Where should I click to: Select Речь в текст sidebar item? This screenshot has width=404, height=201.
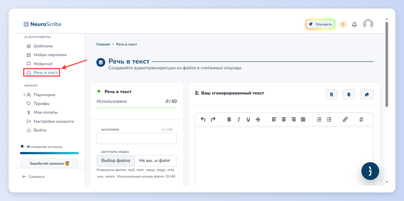click(x=42, y=72)
